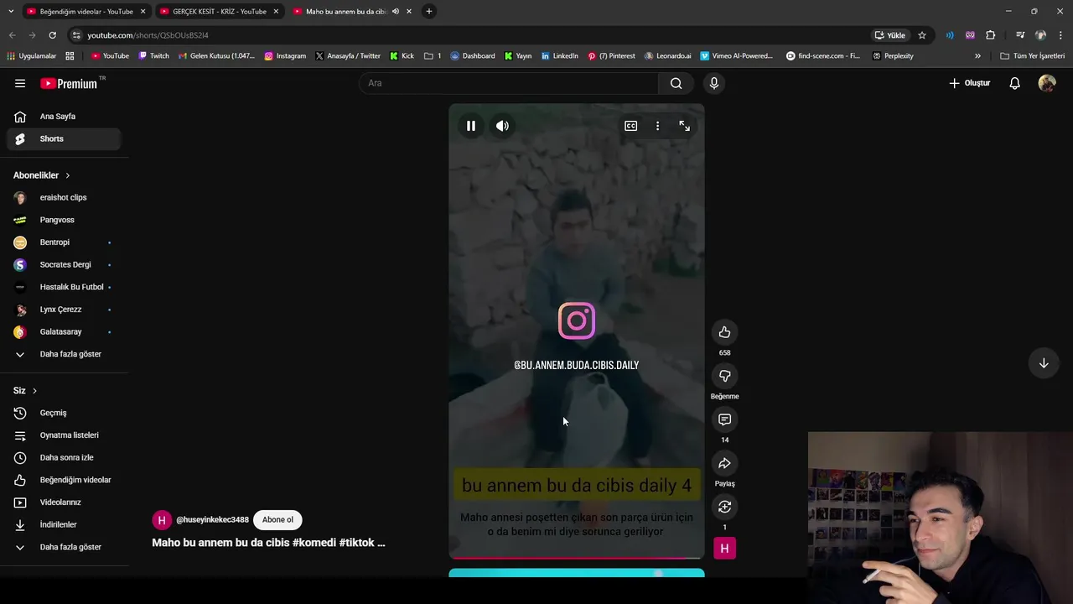Image resolution: width=1073 pixels, height=604 pixels.
Task: Open the Kick bookmark
Action: (x=402, y=56)
